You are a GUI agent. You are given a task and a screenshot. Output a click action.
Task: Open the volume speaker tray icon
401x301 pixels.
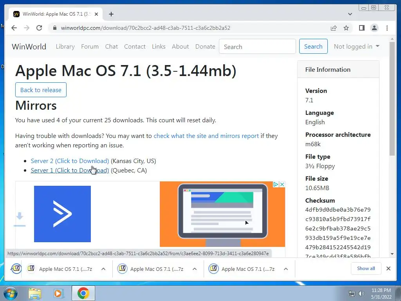click(x=361, y=294)
